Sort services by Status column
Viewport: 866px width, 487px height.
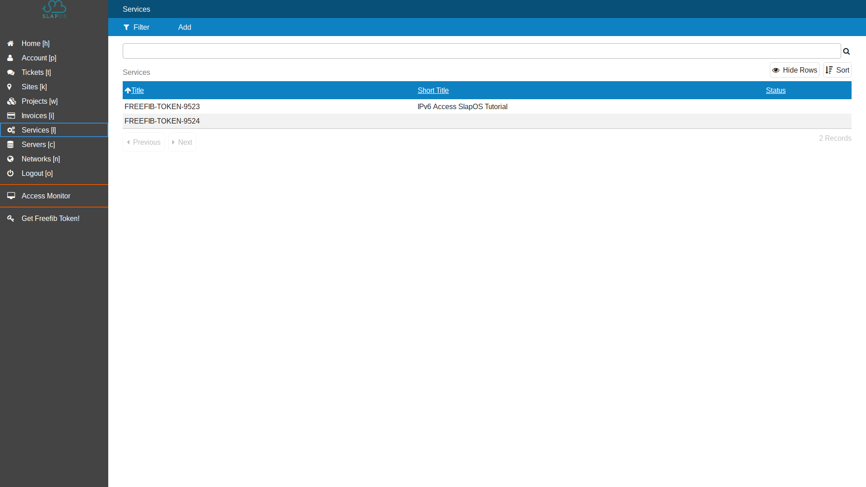775,90
